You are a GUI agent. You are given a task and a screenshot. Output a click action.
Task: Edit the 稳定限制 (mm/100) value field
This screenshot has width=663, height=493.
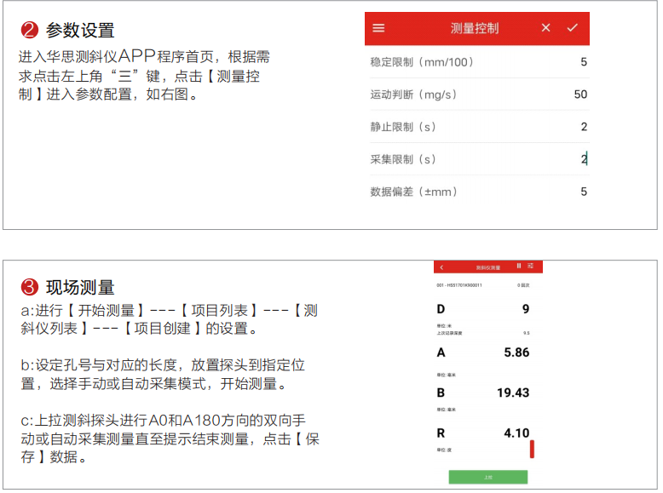[x=583, y=62]
